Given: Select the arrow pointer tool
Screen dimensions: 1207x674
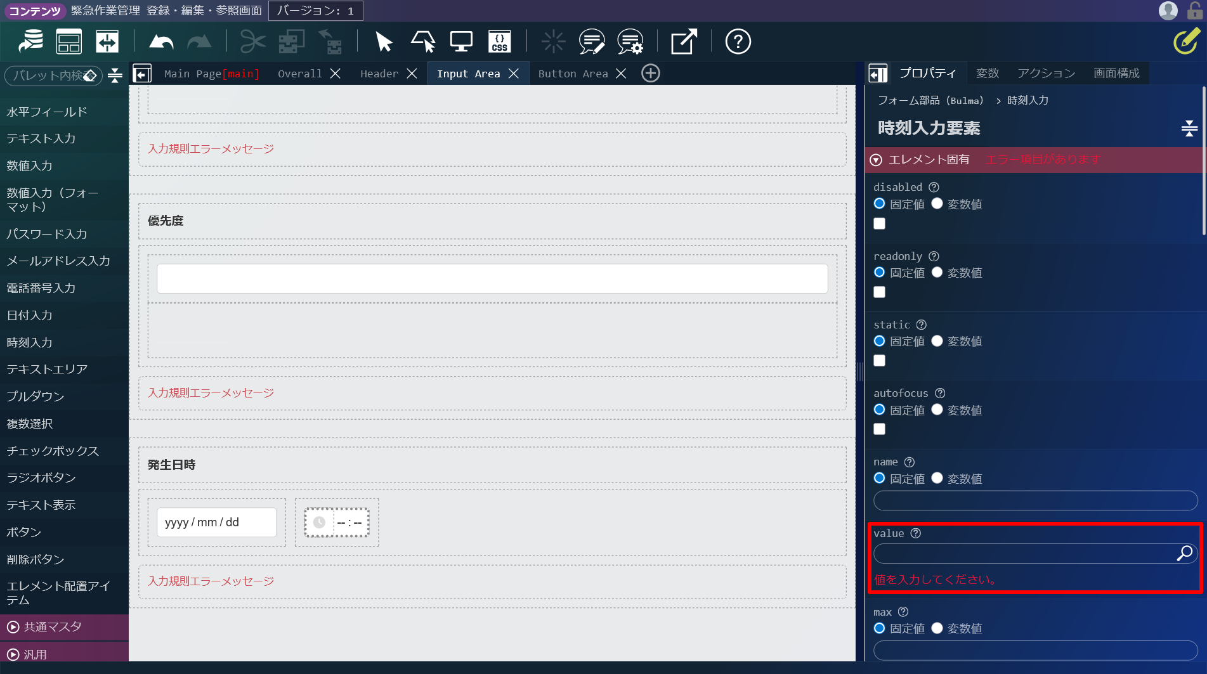Looking at the screenshot, I should (384, 42).
